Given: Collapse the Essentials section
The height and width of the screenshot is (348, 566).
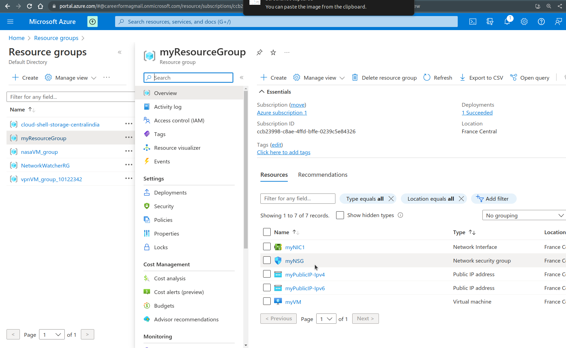Looking at the screenshot, I should point(261,92).
